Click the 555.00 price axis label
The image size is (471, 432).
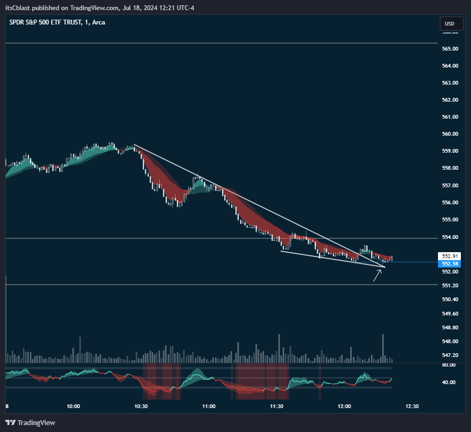(450, 220)
